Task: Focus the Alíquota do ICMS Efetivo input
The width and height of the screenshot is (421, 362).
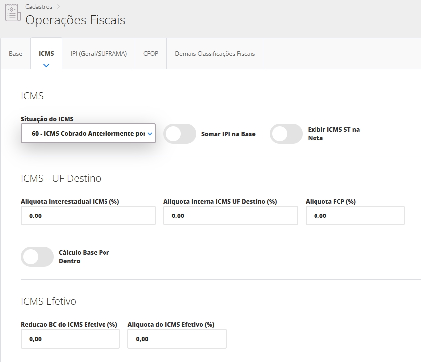Action: click(x=177, y=339)
